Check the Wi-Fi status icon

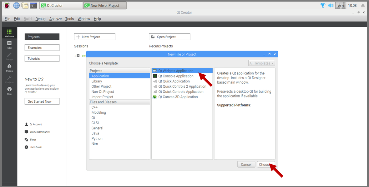pyautogui.click(x=323, y=5)
